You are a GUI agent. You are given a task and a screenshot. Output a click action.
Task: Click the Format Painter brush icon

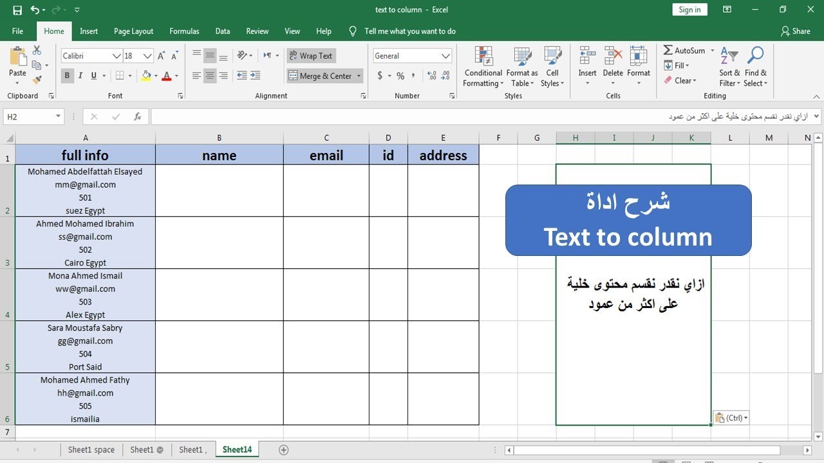37,80
